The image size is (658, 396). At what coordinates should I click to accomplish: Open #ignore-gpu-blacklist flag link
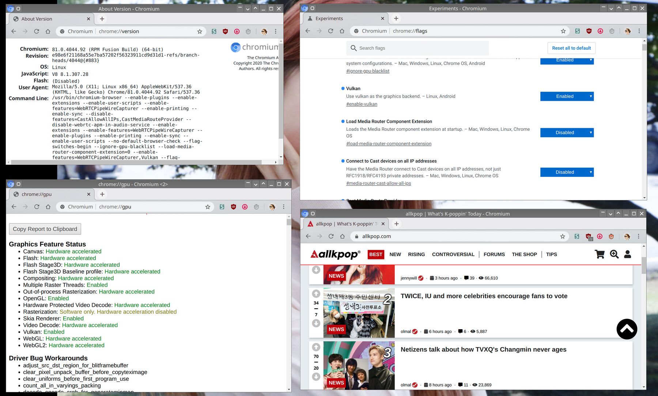click(x=368, y=71)
